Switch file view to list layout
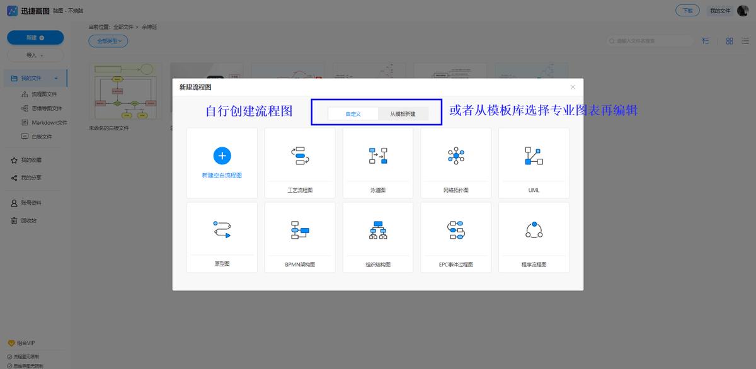Screen dimensions: 756x369 tap(745, 40)
